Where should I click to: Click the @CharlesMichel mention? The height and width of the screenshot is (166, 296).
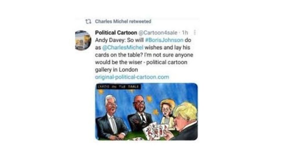point(123,48)
